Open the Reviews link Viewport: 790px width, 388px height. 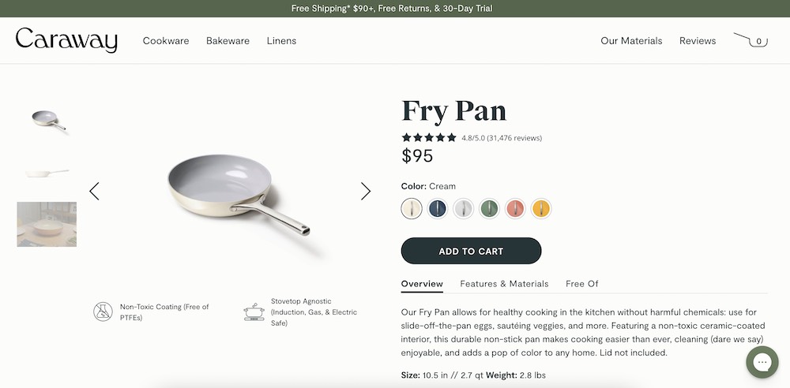[x=698, y=41]
